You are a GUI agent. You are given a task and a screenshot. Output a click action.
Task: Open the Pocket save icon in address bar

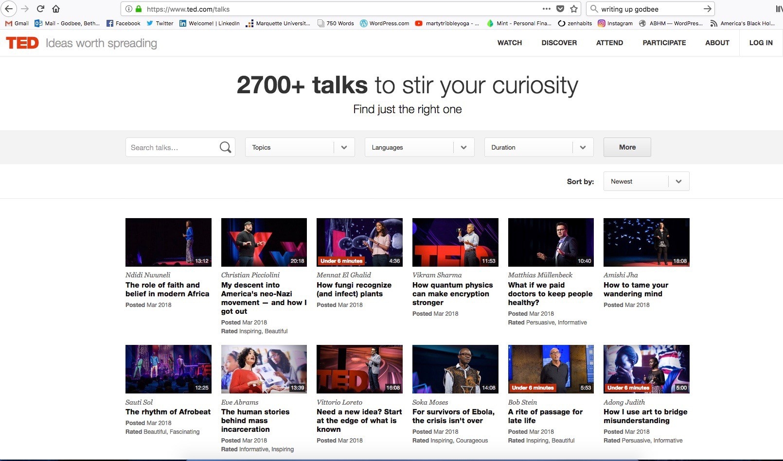(560, 9)
